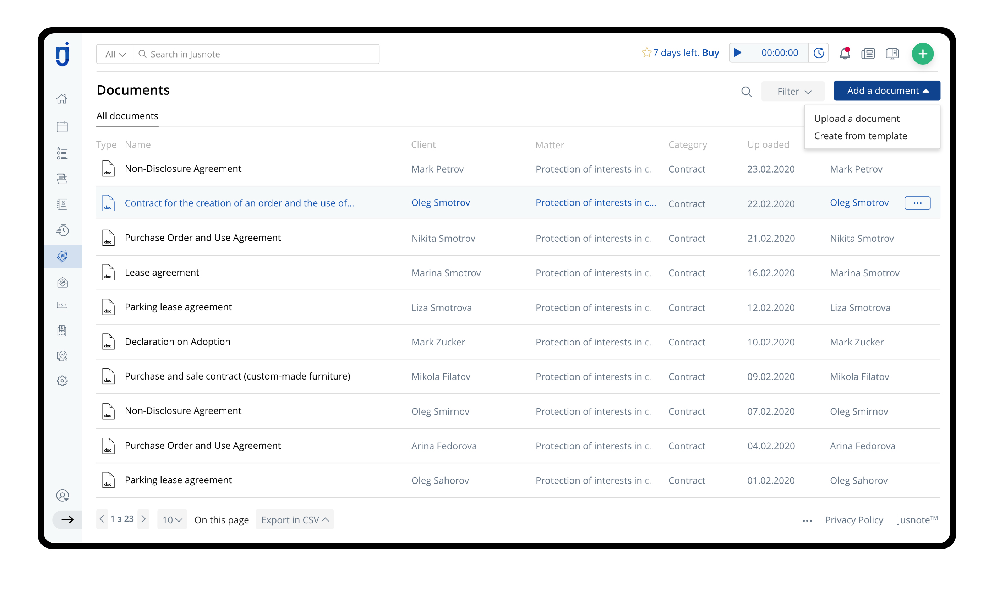Screen dimensions: 994x589
Task: Expand the Export in CSV menu
Action: [x=294, y=520]
